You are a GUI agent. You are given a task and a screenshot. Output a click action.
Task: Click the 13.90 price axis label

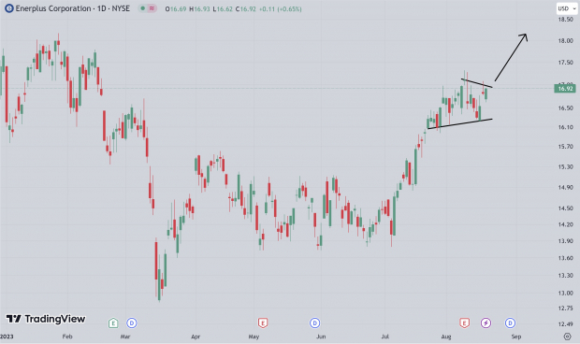tap(565, 241)
